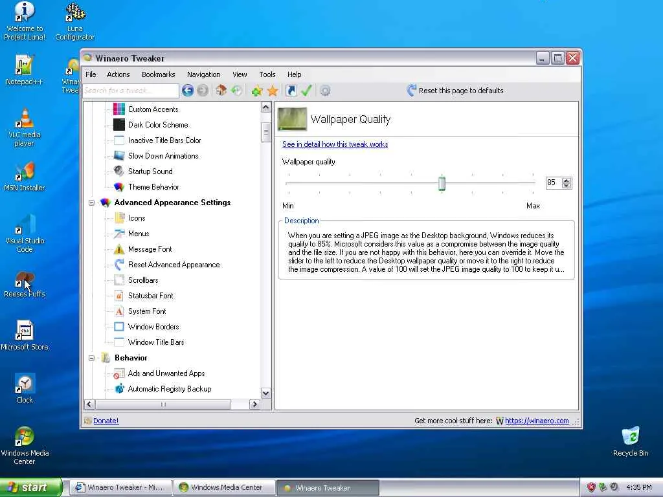Select Automatic Registry Backup item
Screen dimensions: 663x497
170,389
